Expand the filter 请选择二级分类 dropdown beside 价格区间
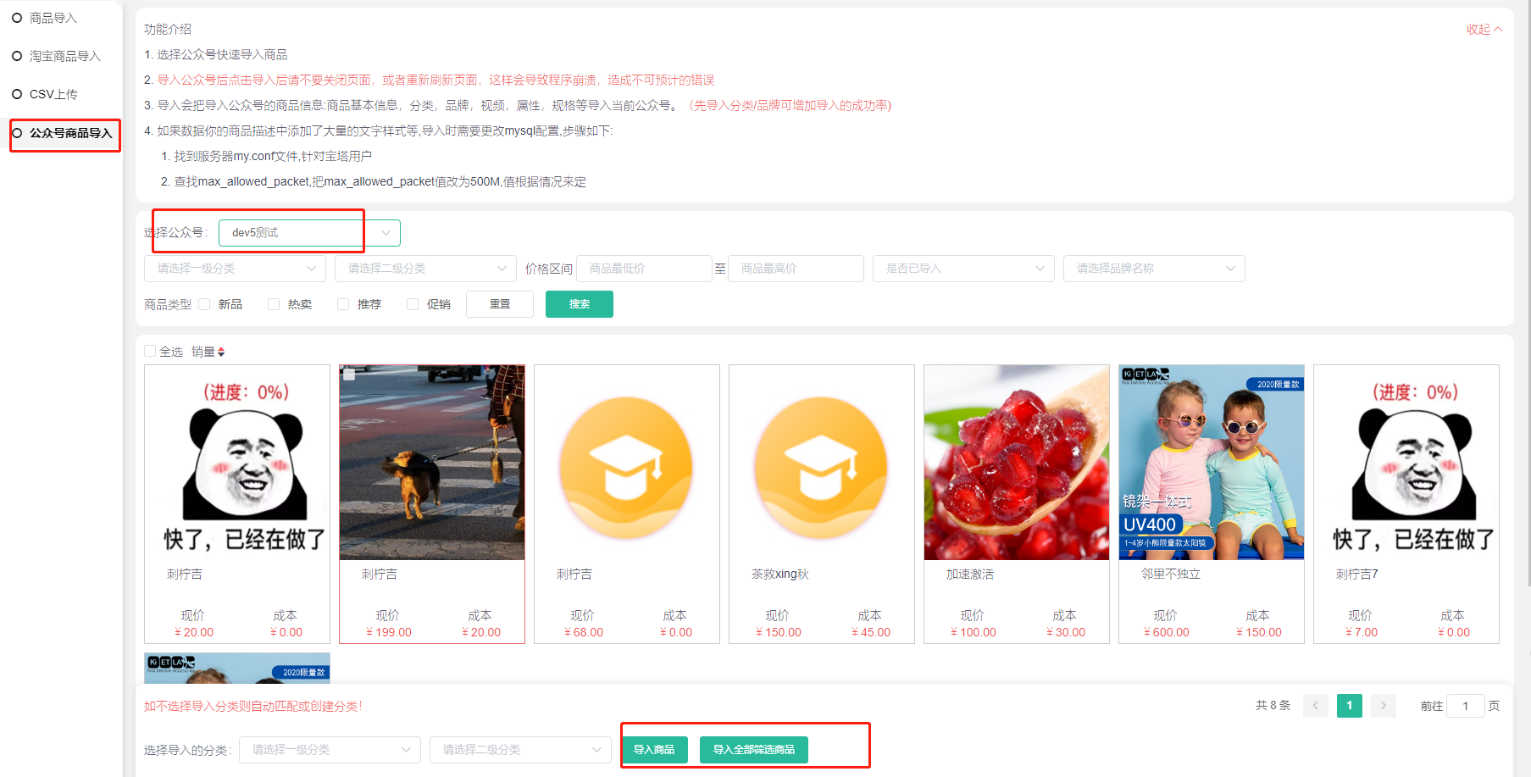This screenshot has width=1531, height=777. pyautogui.click(x=425, y=269)
